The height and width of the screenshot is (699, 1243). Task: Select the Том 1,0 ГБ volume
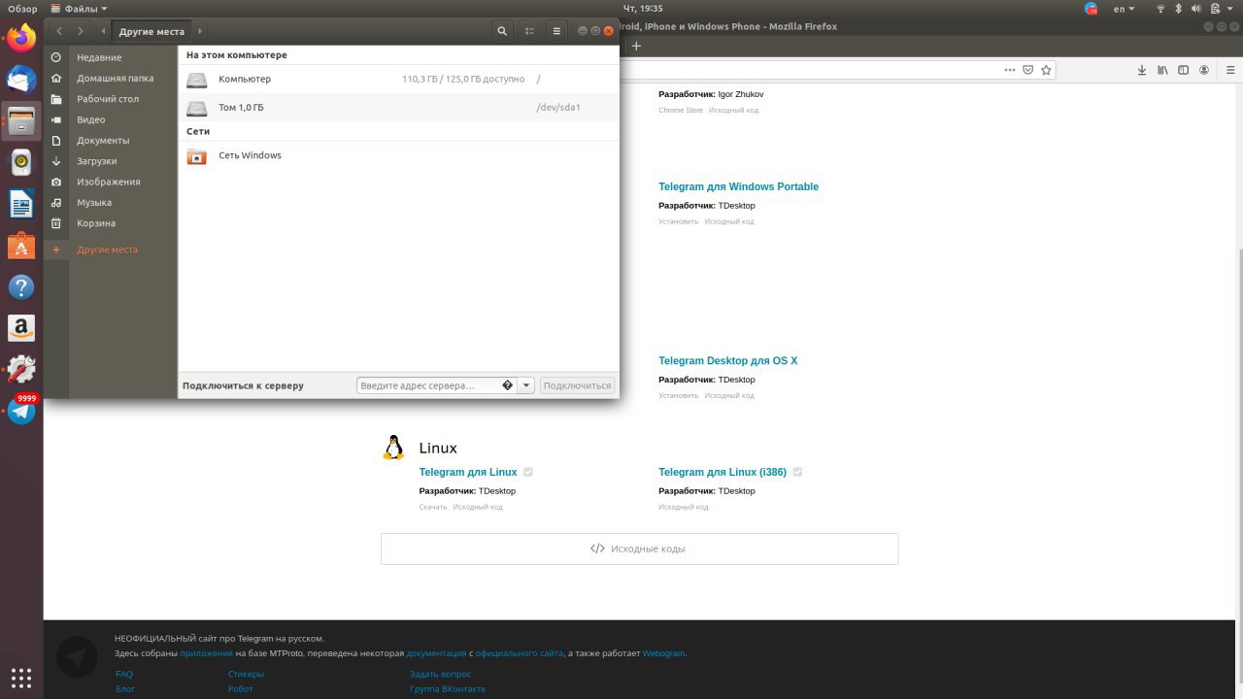(398, 107)
